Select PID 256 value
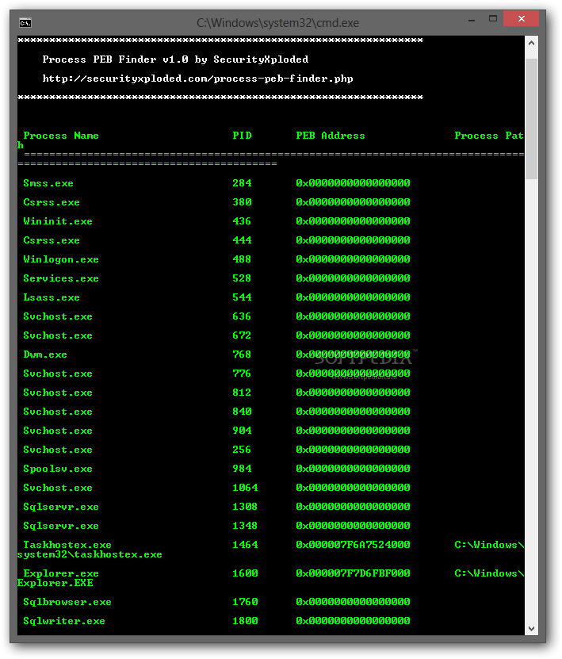Screen dimensions: 562x659 click(x=242, y=450)
